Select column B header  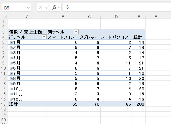pos(63,17)
